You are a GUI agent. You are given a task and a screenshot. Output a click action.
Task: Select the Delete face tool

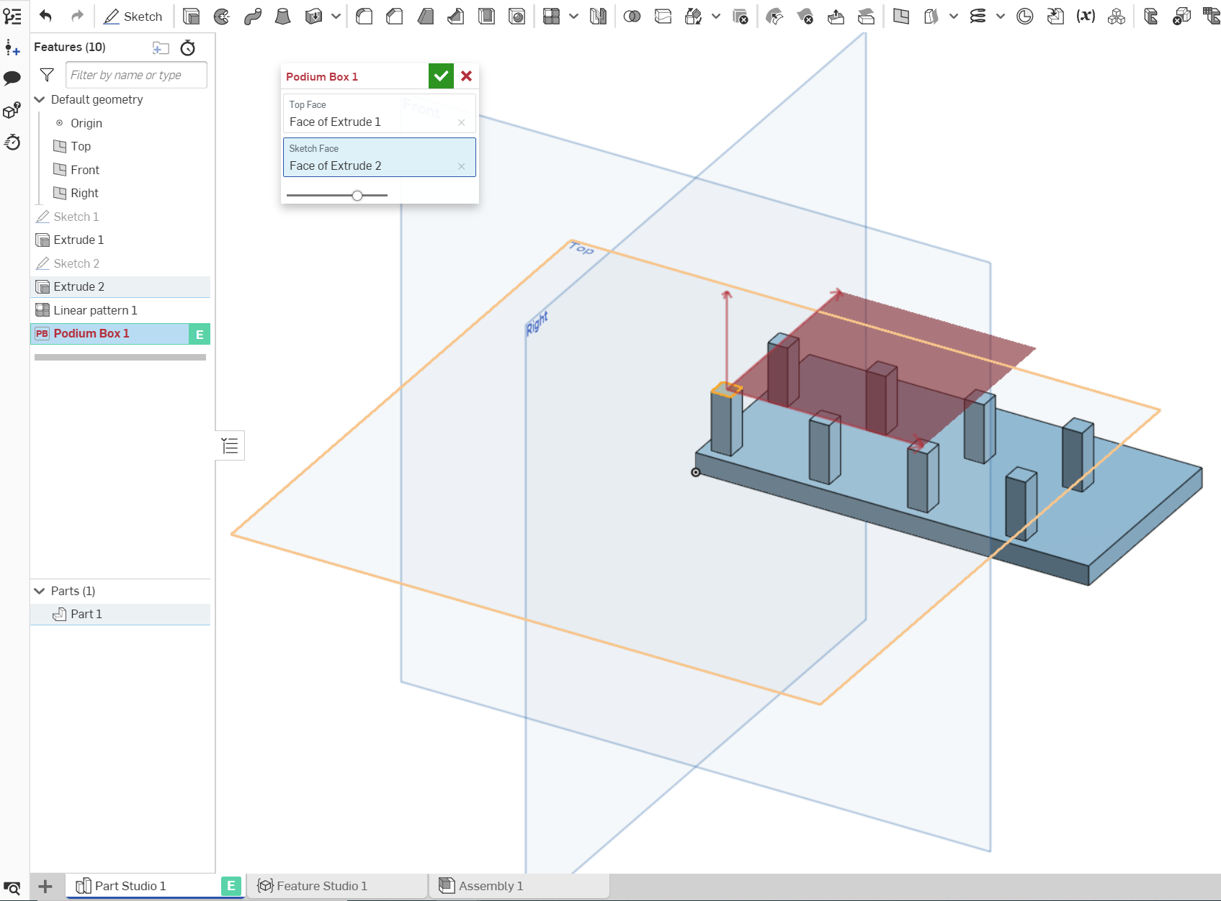click(805, 16)
